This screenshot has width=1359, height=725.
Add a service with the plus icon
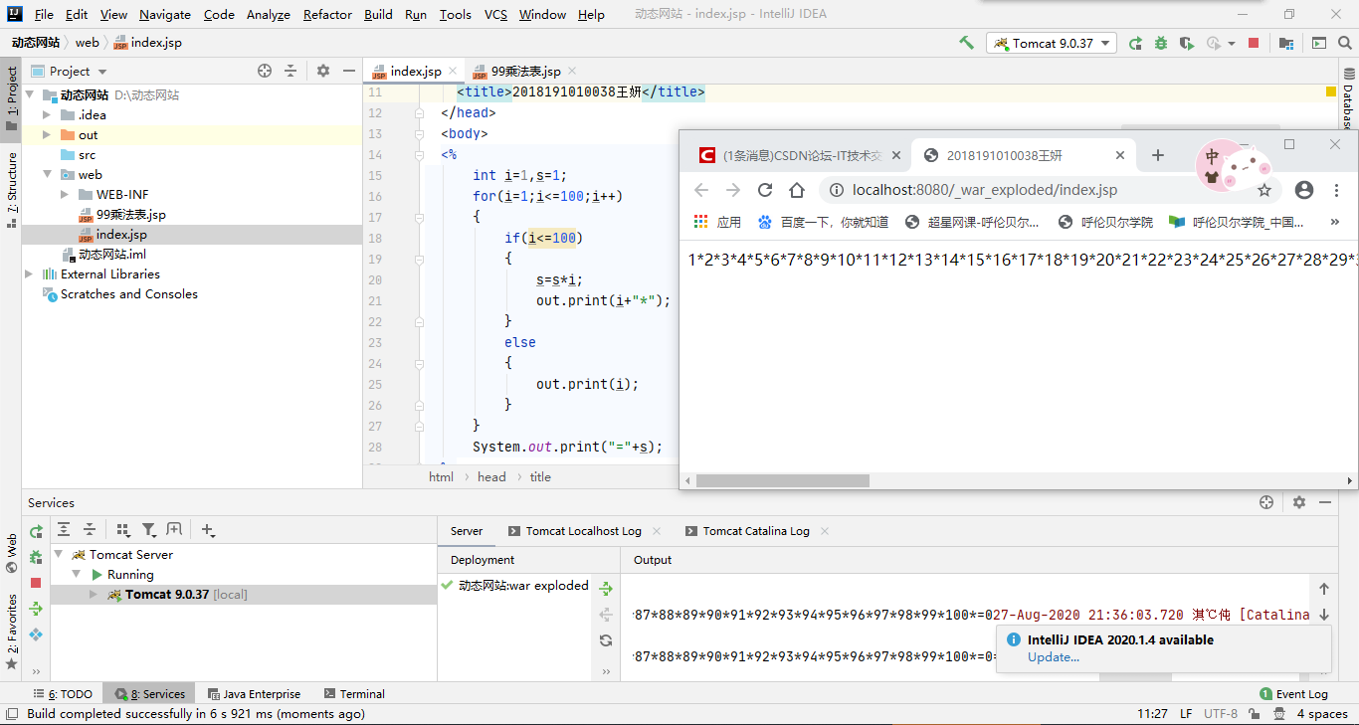[x=208, y=530]
